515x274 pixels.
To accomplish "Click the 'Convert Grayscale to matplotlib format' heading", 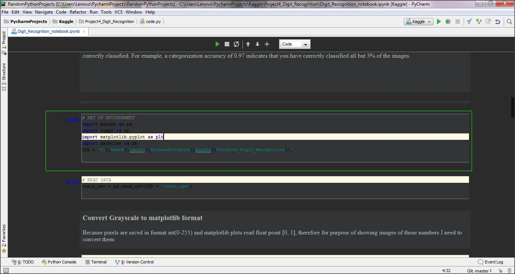I will tap(143, 218).
